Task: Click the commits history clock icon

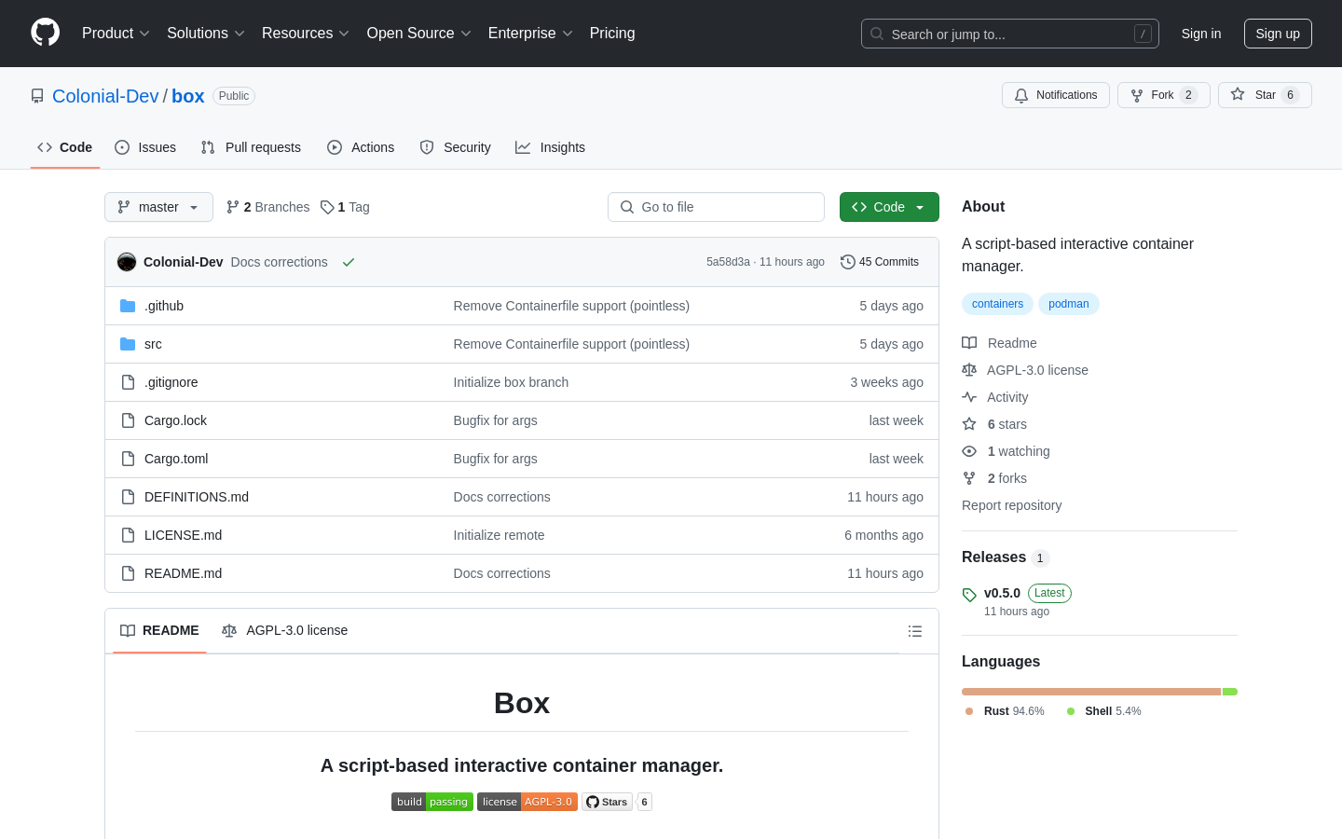Action: point(847,262)
